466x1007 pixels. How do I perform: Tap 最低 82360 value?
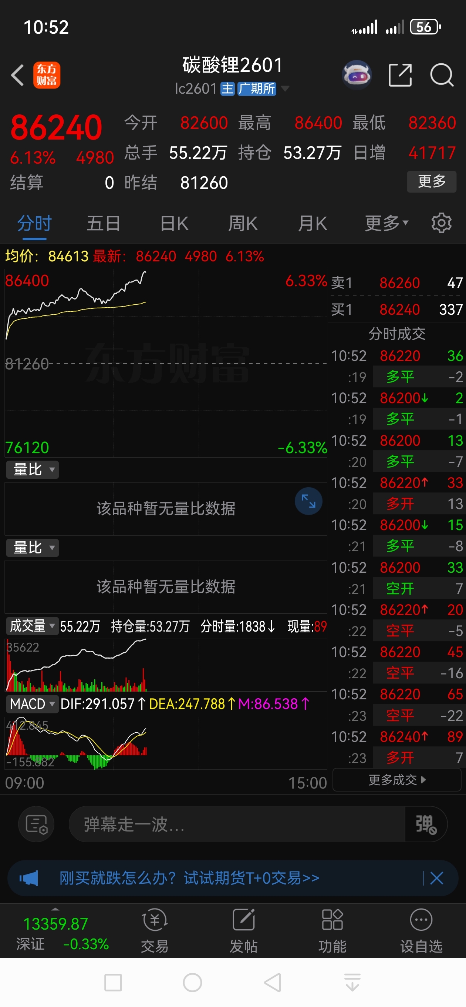(x=432, y=123)
